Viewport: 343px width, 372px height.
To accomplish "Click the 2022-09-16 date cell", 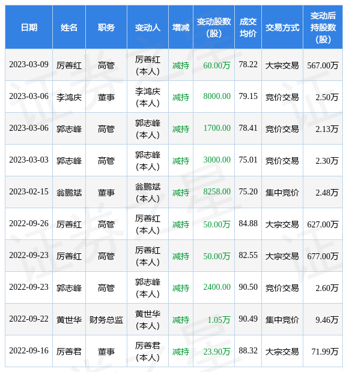I will click(x=29, y=350).
